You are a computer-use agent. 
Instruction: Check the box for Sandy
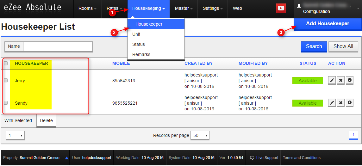[6, 103]
